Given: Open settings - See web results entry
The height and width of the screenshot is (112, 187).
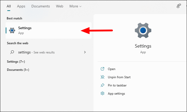Looking at the screenshot, I should (x=48, y=52).
